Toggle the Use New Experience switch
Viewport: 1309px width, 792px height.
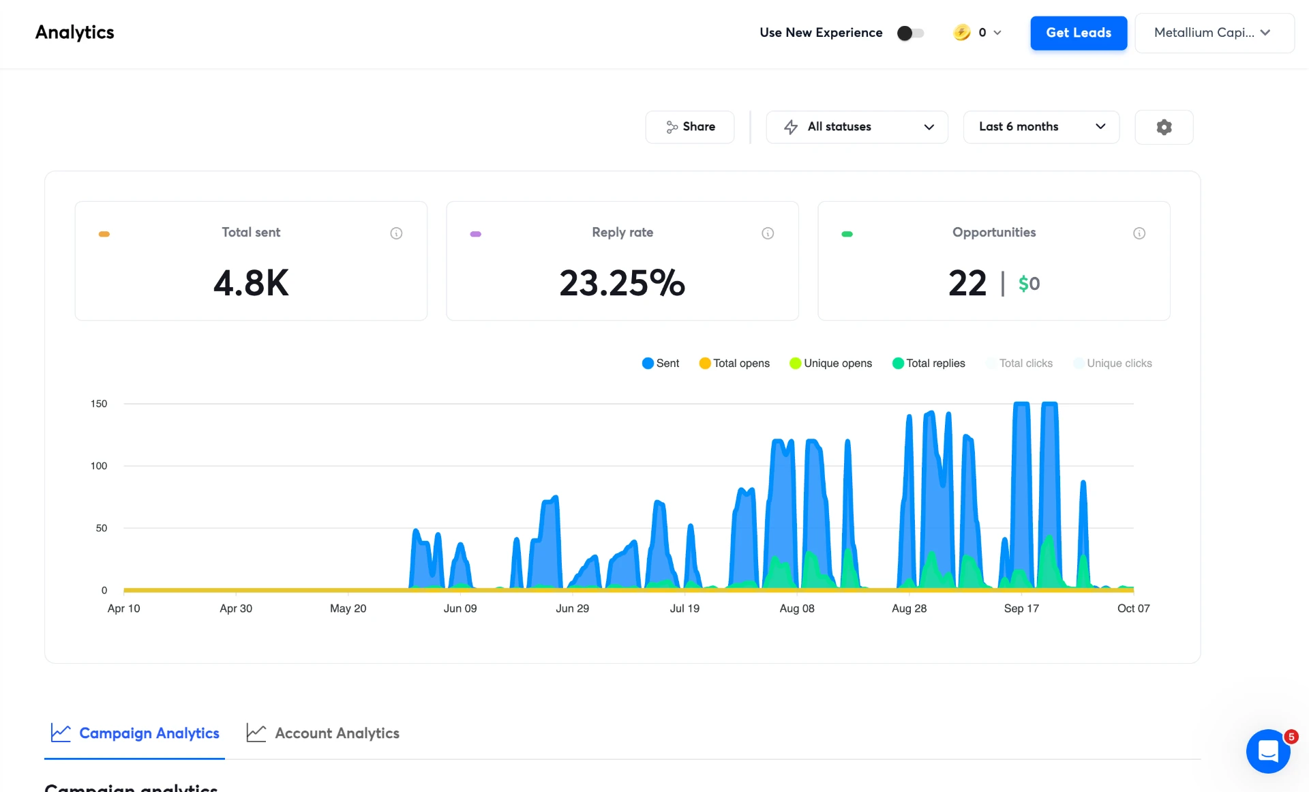click(910, 33)
